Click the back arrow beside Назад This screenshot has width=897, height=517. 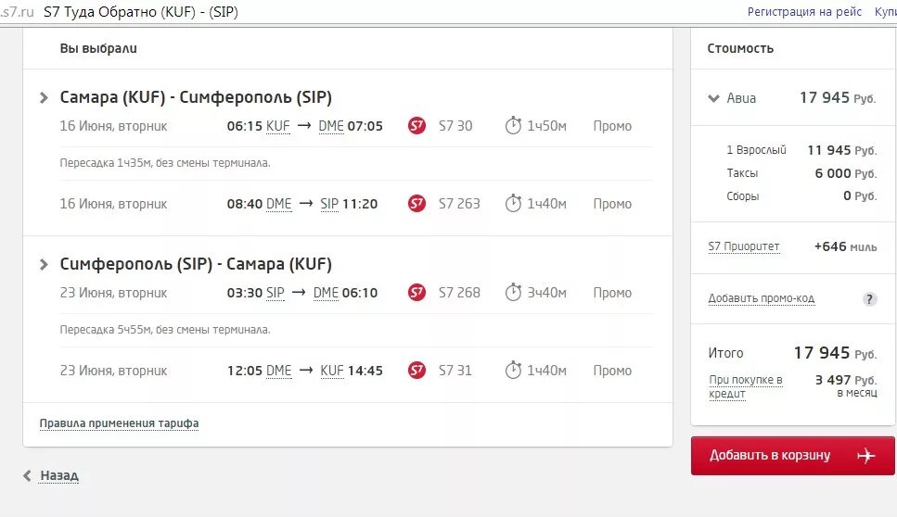(x=27, y=475)
